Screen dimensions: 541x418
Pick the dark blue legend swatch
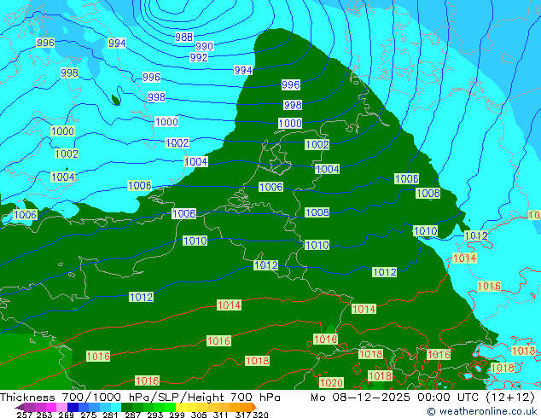click(x=73, y=407)
